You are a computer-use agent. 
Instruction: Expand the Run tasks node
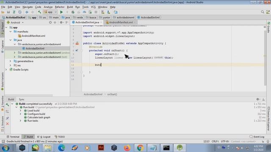[21, 121]
